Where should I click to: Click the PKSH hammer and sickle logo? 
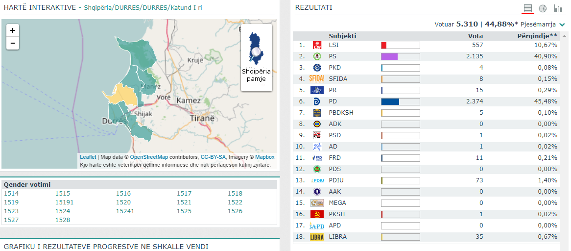coord(317,214)
